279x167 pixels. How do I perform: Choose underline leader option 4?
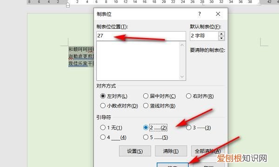coord(113,137)
